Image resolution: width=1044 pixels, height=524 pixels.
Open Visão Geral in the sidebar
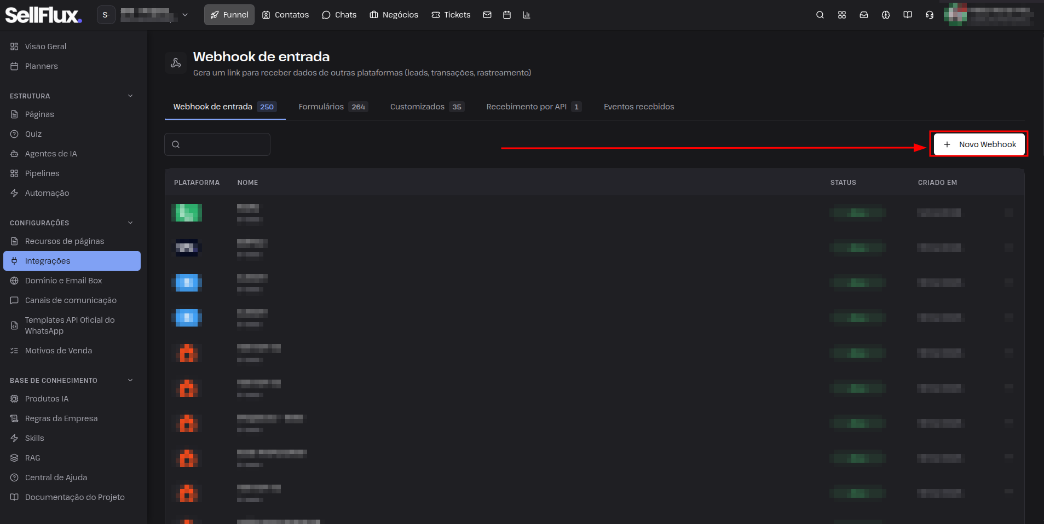(72, 46)
